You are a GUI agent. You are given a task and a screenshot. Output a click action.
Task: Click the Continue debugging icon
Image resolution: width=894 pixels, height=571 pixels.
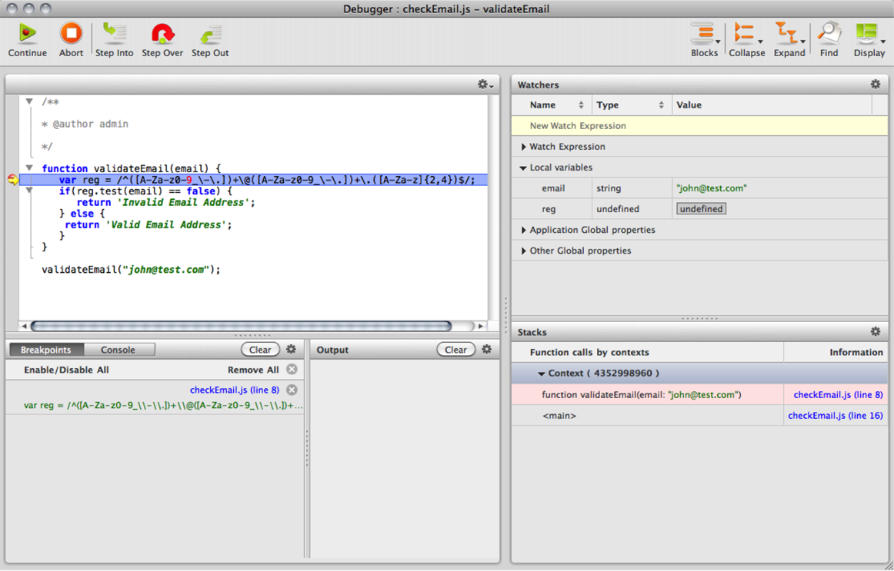[27, 34]
